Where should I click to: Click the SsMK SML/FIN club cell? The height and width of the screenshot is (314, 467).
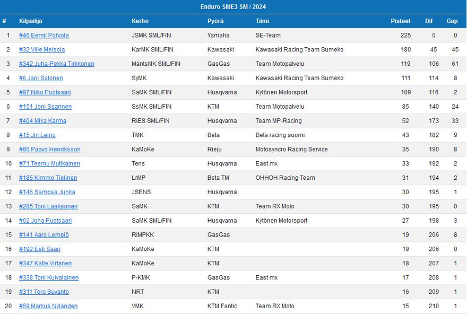click(152, 107)
